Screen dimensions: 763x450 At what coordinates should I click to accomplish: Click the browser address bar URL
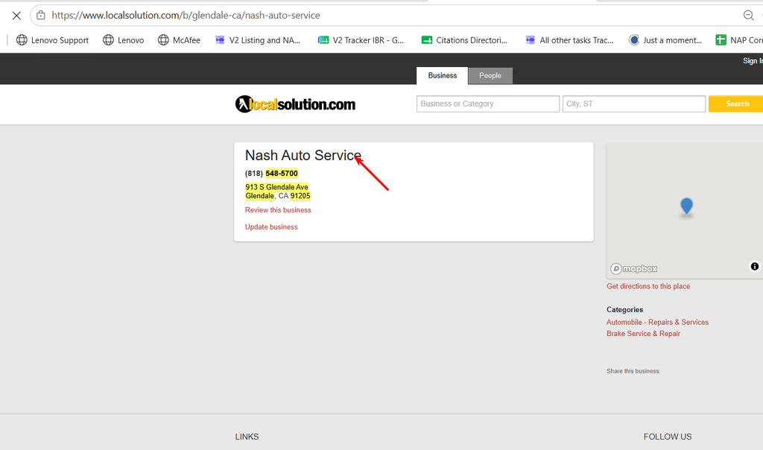point(186,16)
